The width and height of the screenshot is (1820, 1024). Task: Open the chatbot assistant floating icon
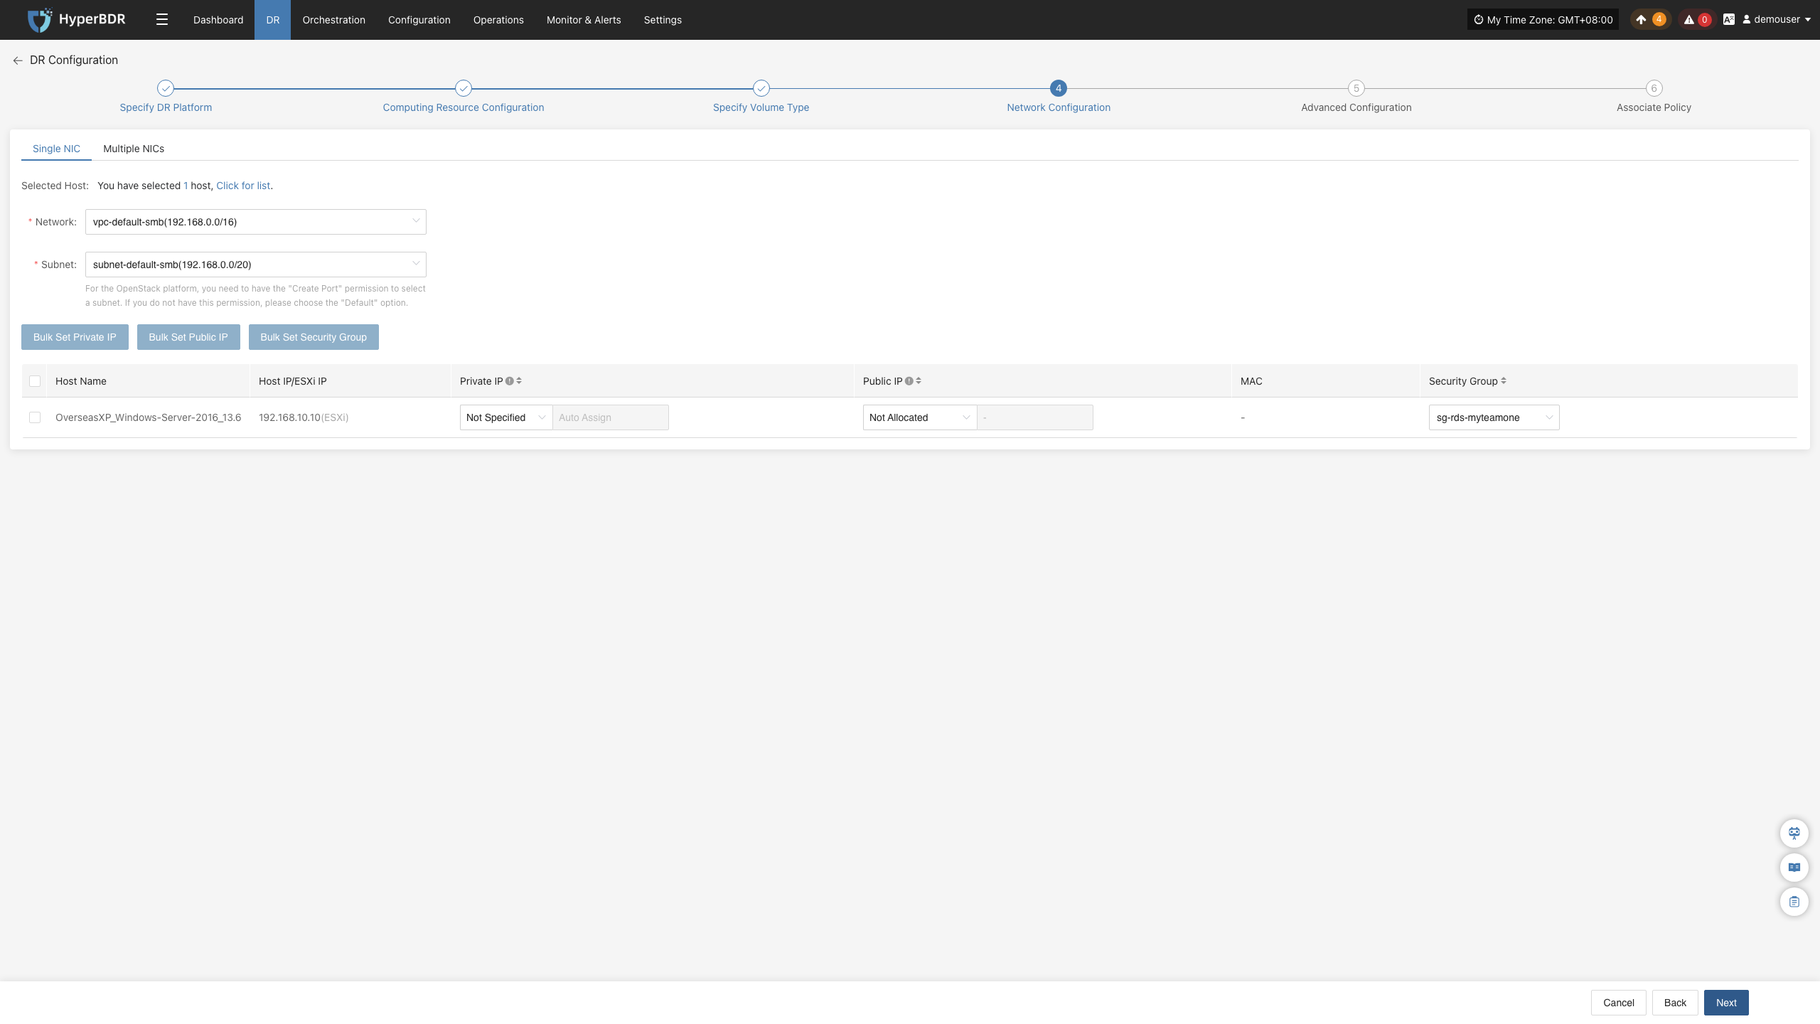[x=1794, y=833]
